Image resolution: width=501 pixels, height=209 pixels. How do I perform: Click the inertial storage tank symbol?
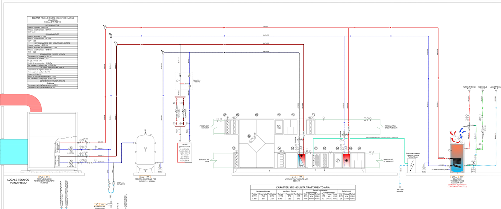[x=146, y=152]
